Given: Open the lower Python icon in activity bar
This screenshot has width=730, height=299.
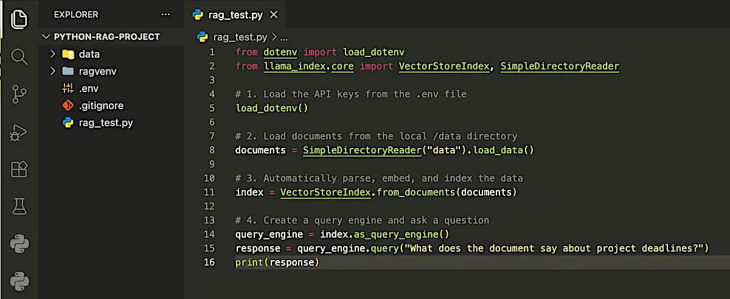Looking at the screenshot, I should pyautogui.click(x=19, y=281).
